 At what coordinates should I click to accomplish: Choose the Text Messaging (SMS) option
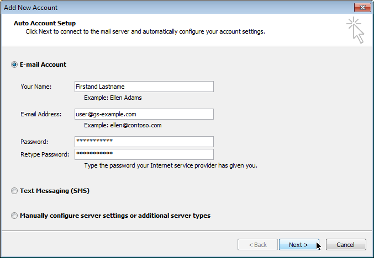(14, 191)
